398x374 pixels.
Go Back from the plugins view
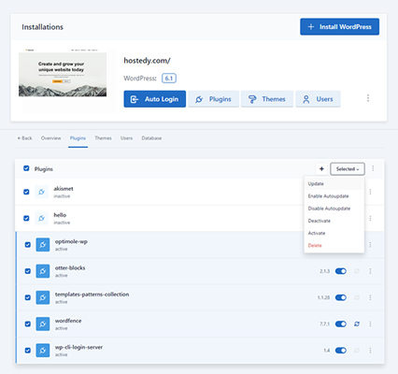point(24,138)
